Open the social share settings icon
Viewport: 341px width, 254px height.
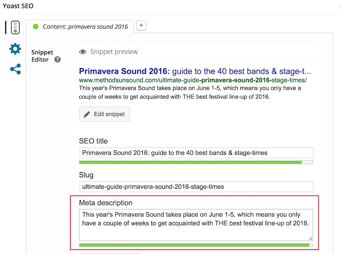[15, 69]
